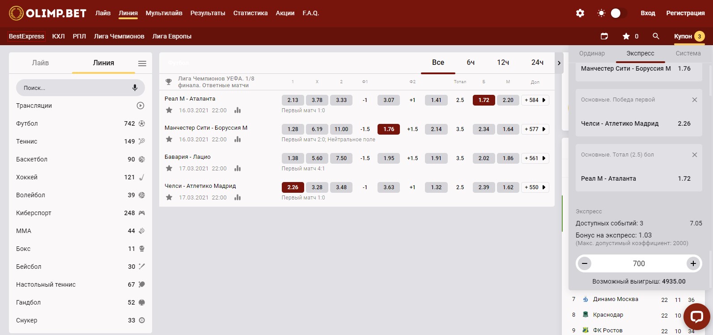Toggle odds 2.26 for Челси win
Screen dimensions: 713x335
point(293,187)
